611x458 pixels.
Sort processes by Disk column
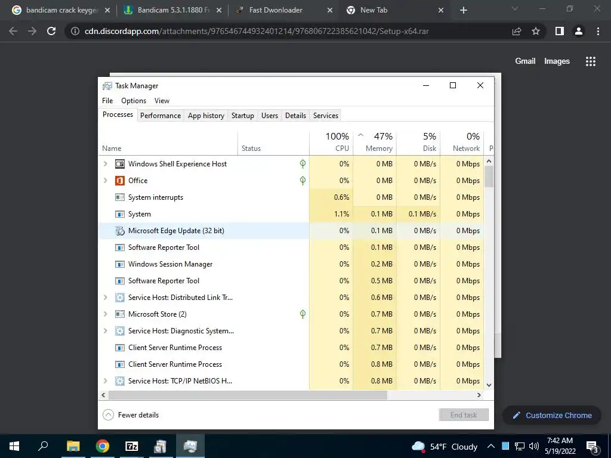pos(418,142)
